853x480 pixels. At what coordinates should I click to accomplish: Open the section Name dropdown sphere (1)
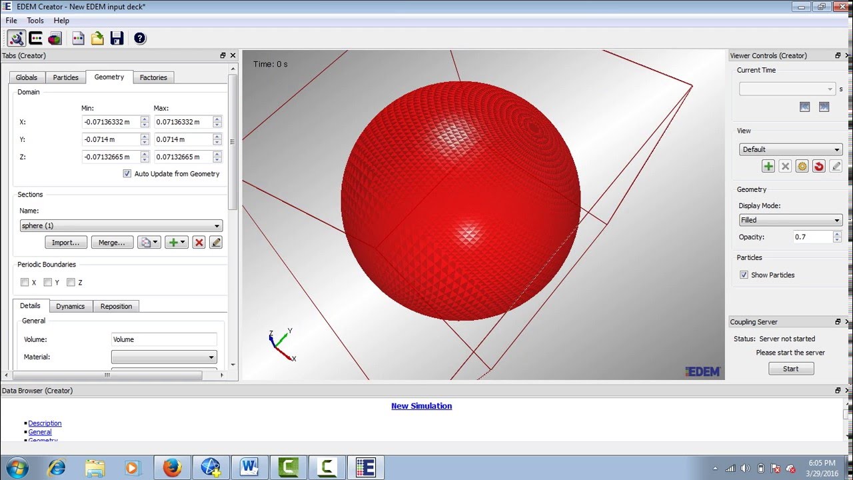coord(121,225)
